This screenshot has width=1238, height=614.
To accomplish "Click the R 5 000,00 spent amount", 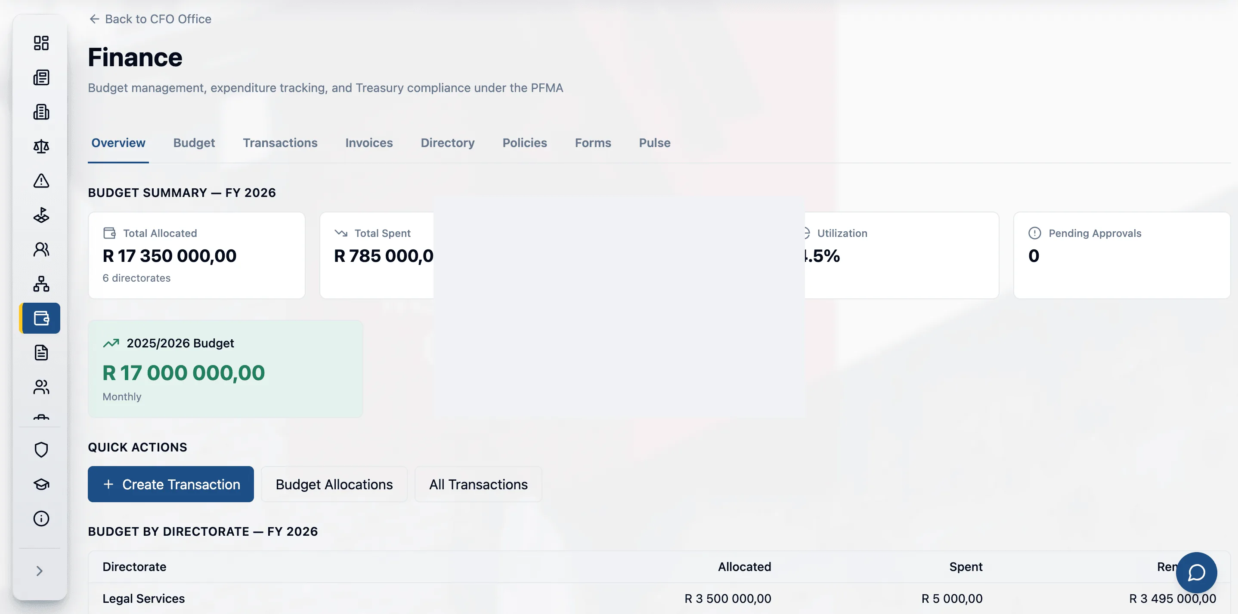I will pyautogui.click(x=952, y=599).
